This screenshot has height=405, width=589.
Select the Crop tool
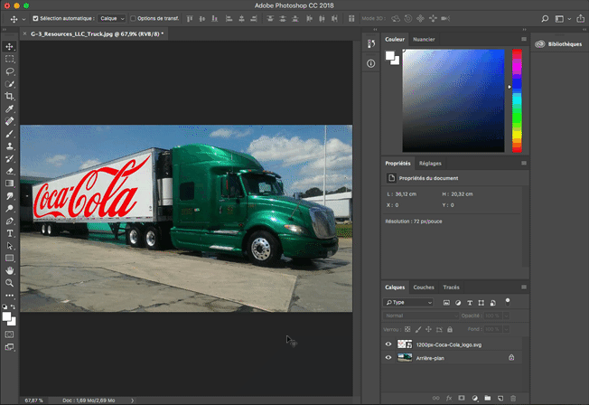[9, 96]
